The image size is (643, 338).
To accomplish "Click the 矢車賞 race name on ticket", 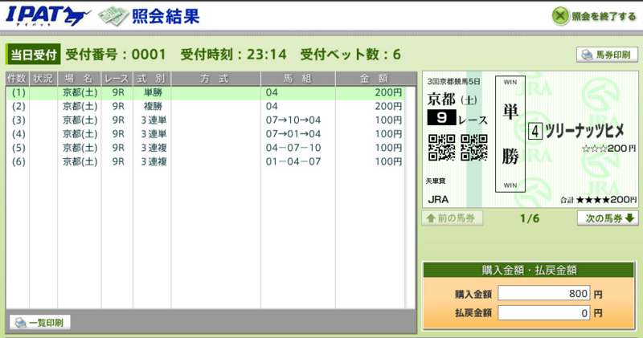I will point(436,181).
